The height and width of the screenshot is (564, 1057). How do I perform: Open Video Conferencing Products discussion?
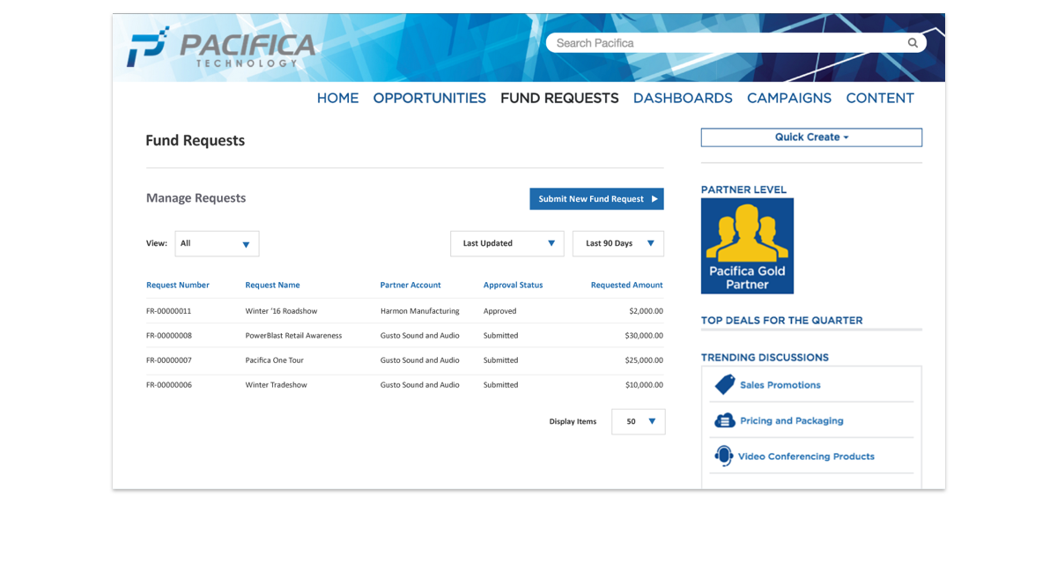point(806,456)
